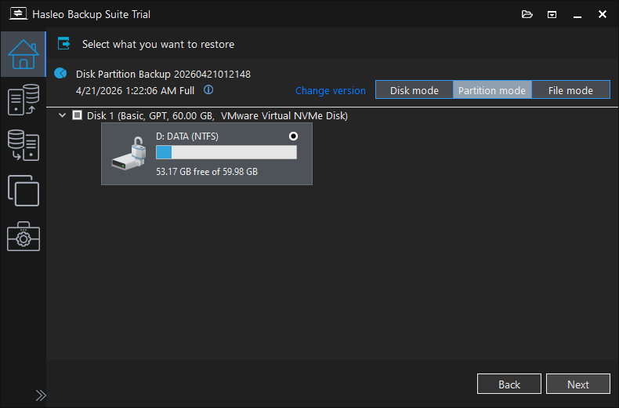The width and height of the screenshot is (619, 408).
Task: Click Disk Partition Backup 20260421012148 title
Action: 163,75
